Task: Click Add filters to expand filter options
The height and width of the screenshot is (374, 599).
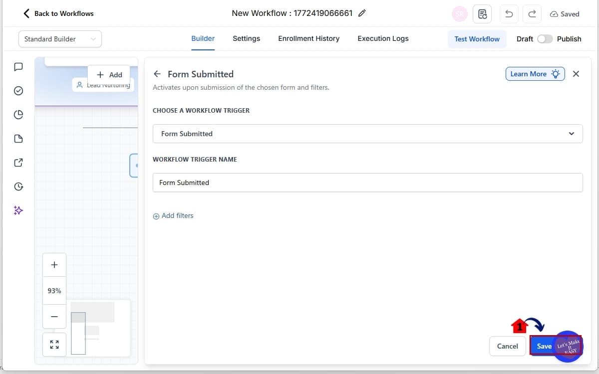Action: [x=173, y=215]
